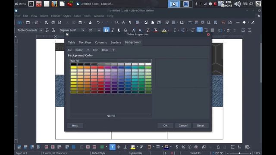Click the Align Bottom icon

[x=125, y=147]
